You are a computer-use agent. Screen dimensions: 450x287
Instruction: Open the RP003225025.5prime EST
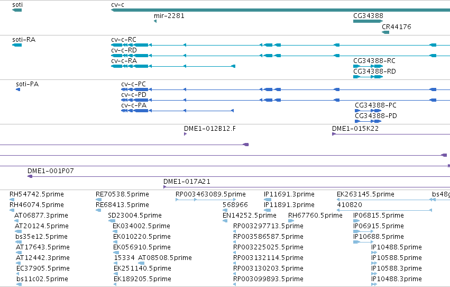(x=235, y=253)
